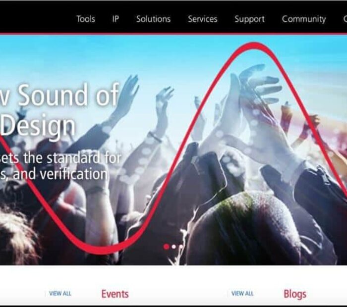Open the Events heading
The image size is (347, 307).
[115, 294]
